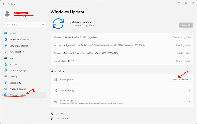Click the Pause for 1 week button
Image resolution: width=197 pixels, height=124 pixels.
coord(180,79)
